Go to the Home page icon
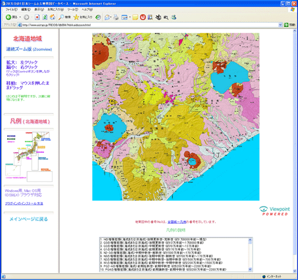The width and height of the screenshot is (298, 280). point(52,17)
